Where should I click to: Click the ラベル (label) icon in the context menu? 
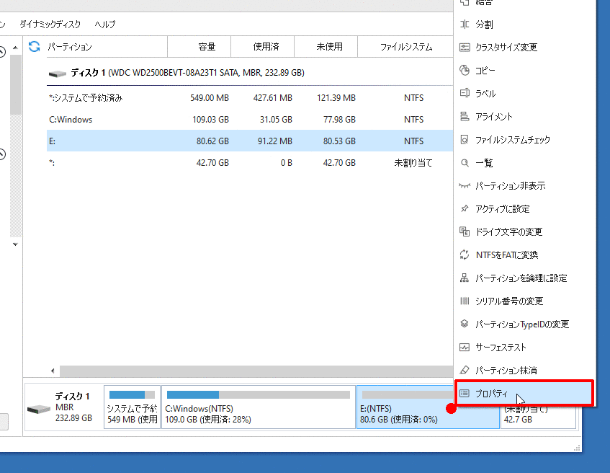click(465, 94)
